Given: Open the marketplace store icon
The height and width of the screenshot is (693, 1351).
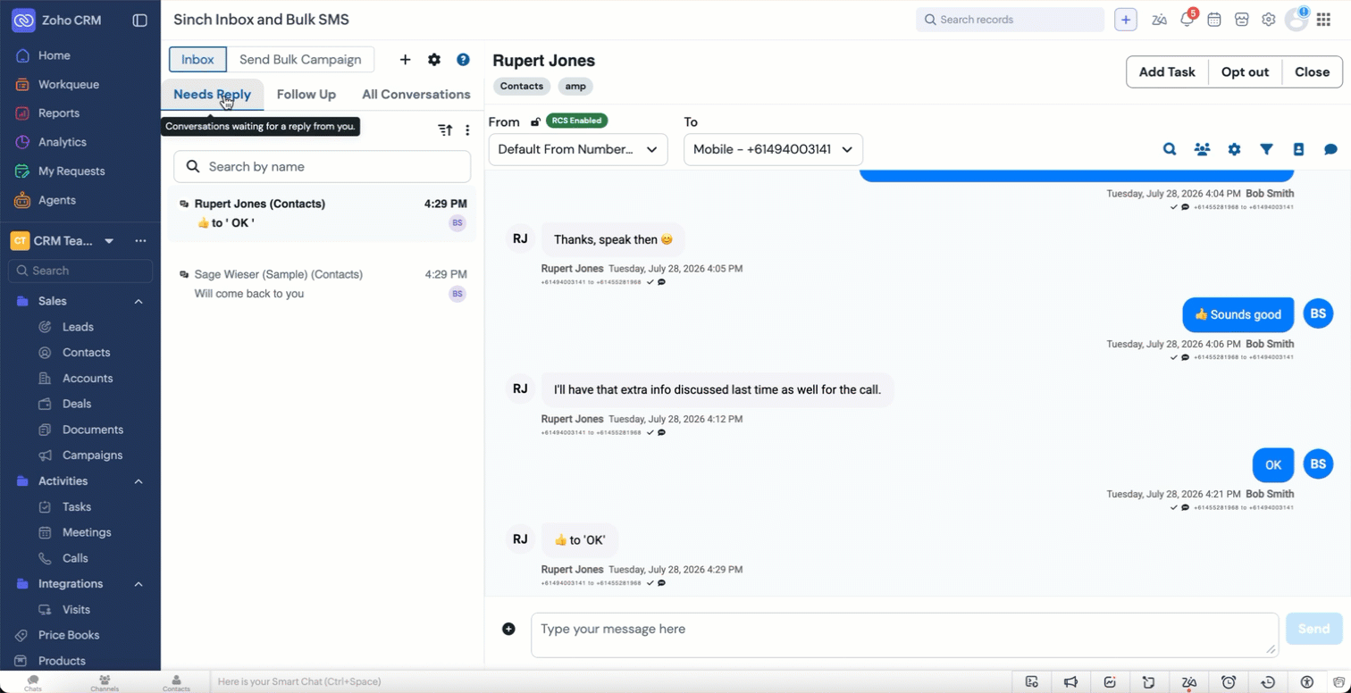Looking at the screenshot, I should pyautogui.click(x=1241, y=20).
